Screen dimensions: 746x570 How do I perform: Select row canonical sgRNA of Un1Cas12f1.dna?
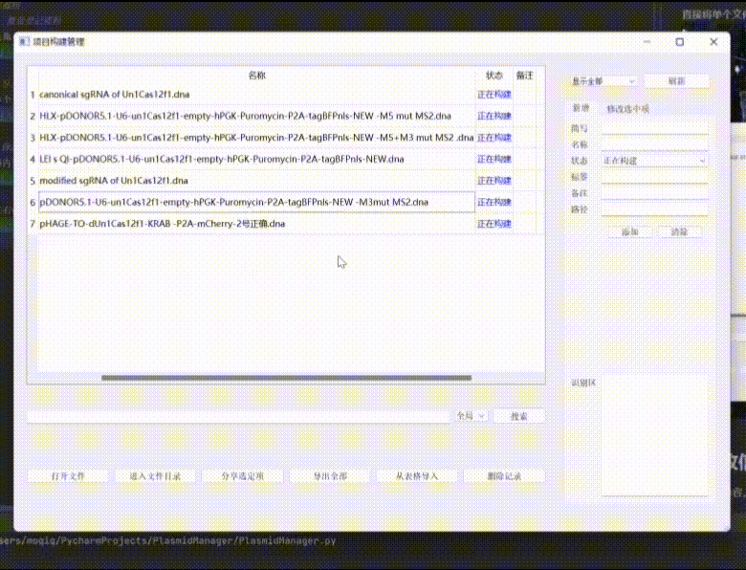(257, 95)
